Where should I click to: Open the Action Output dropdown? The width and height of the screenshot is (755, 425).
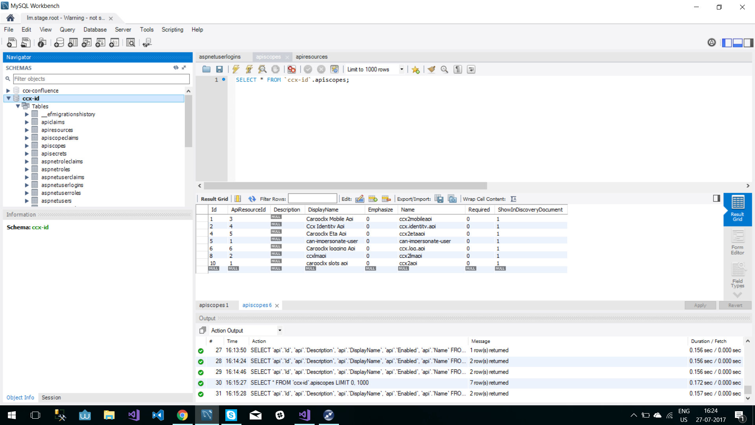click(x=280, y=331)
